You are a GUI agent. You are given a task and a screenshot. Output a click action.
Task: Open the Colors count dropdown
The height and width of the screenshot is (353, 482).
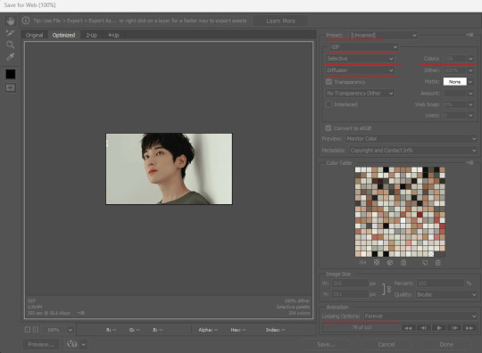point(470,59)
